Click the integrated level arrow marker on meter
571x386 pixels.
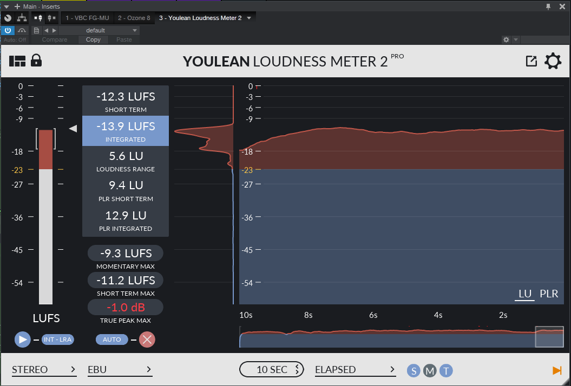pyautogui.click(x=73, y=129)
